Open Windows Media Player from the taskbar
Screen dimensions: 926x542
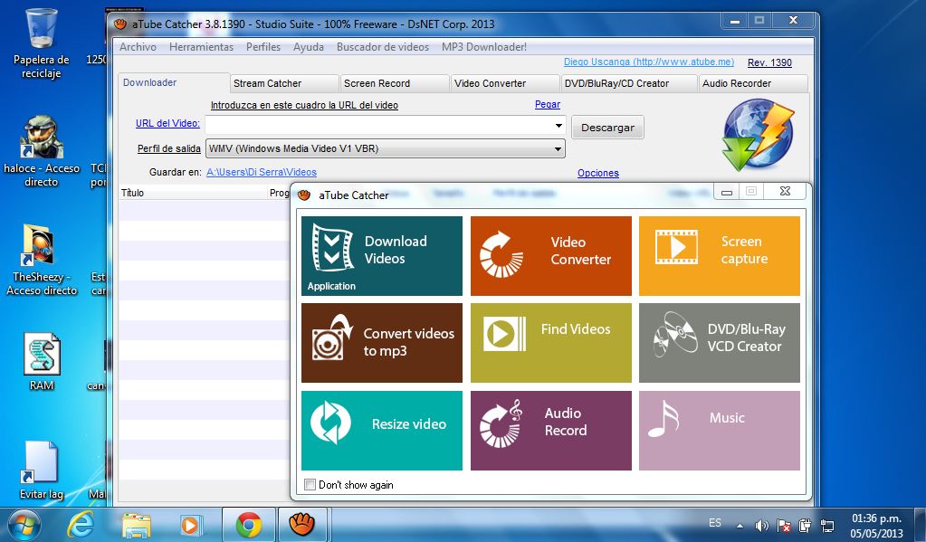point(191,525)
